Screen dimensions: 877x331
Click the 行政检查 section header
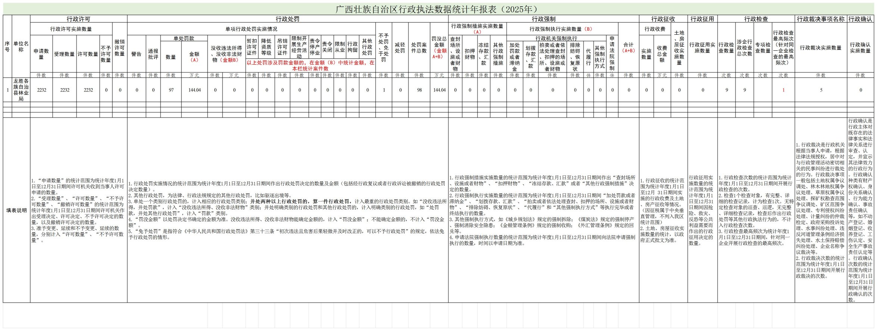[756, 19]
